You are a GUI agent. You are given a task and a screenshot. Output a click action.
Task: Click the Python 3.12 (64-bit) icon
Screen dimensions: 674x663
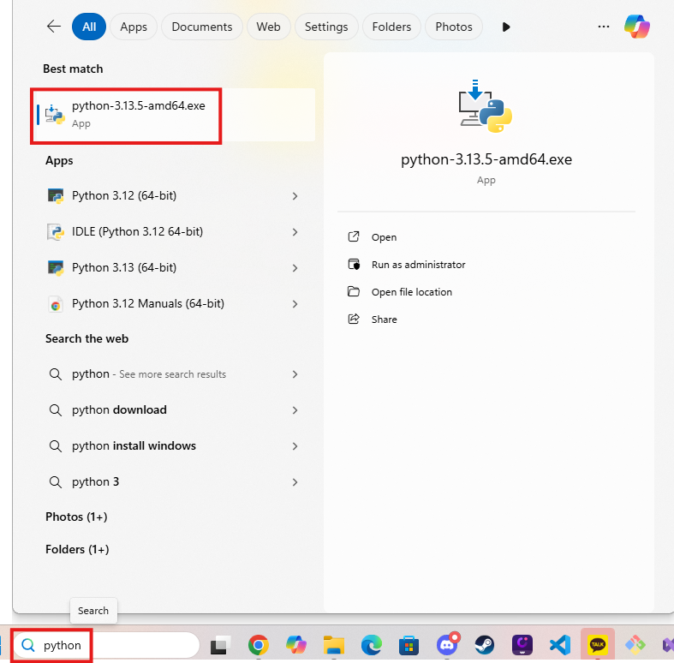[56, 196]
